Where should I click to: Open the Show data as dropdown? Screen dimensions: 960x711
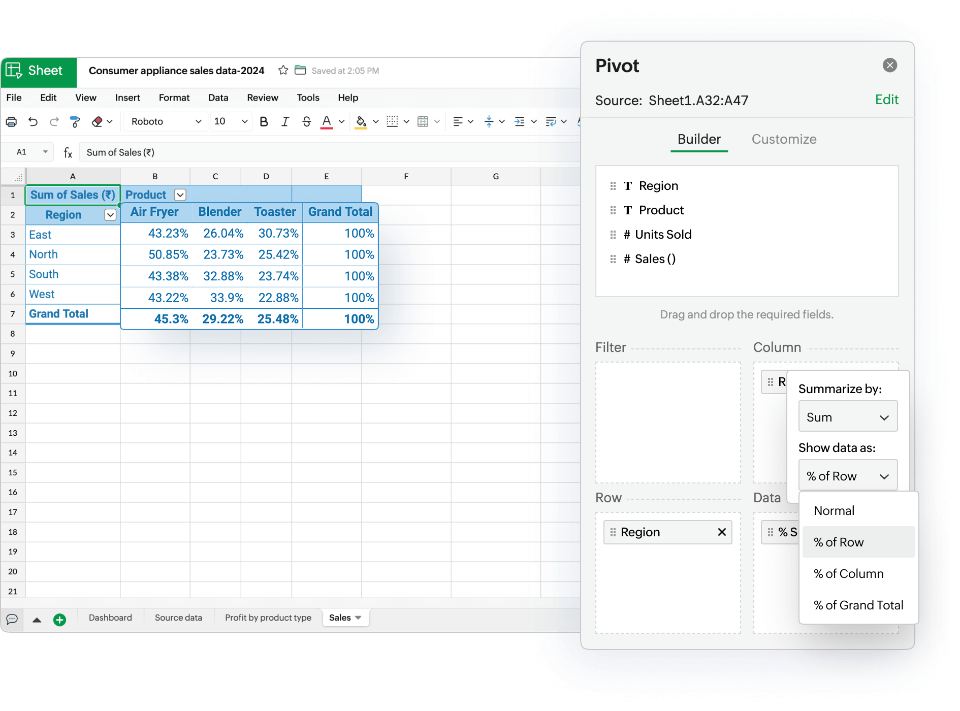click(x=848, y=475)
